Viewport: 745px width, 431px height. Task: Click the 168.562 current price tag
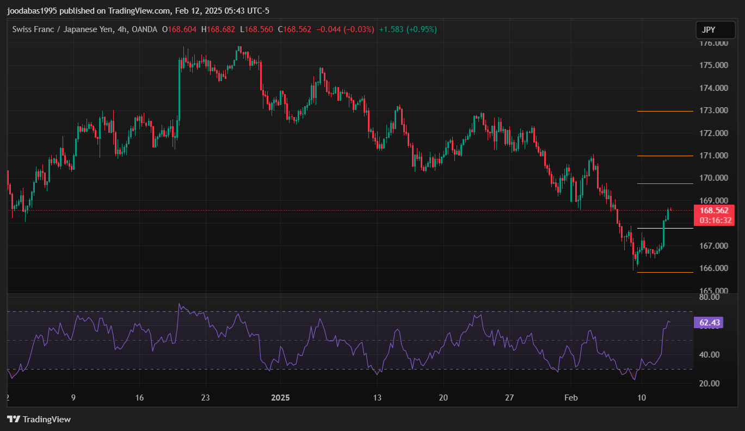pos(714,211)
